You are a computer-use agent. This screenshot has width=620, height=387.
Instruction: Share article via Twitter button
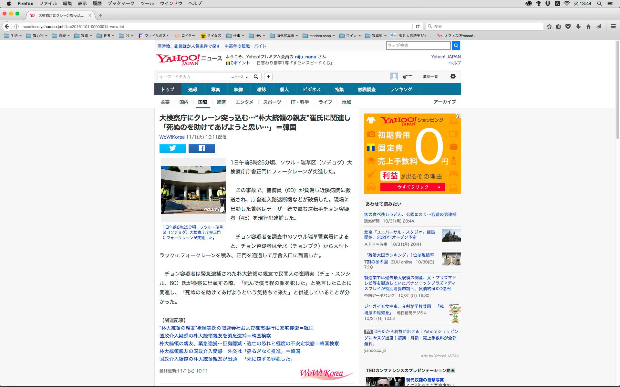click(x=172, y=148)
